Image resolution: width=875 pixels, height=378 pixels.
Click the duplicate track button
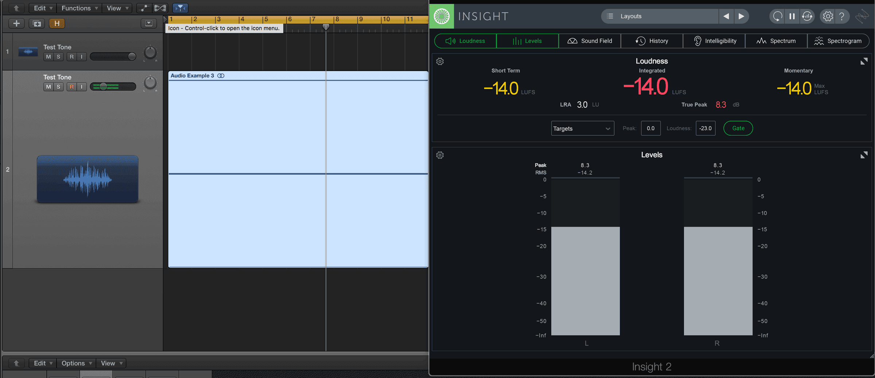[37, 24]
